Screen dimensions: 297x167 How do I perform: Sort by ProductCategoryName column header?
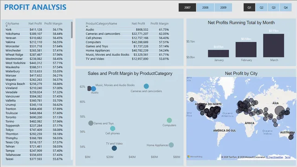(101, 24)
